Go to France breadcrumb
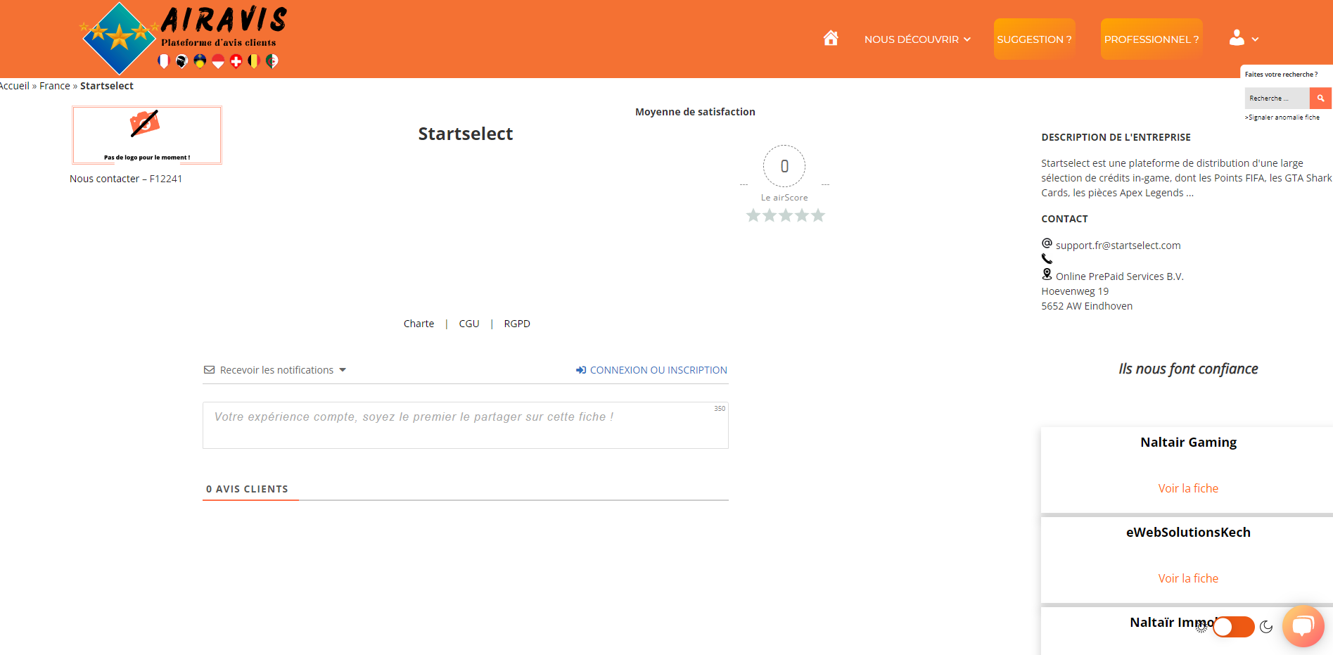1333x655 pixels. click(55, 86)
